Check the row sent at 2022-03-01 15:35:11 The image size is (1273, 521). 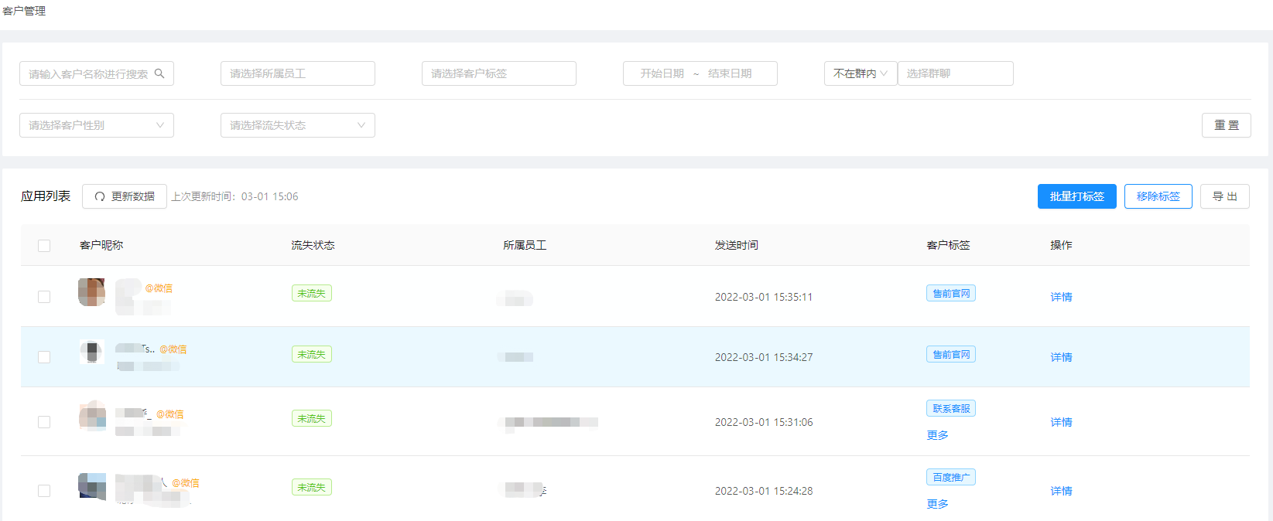pos(44,297)
